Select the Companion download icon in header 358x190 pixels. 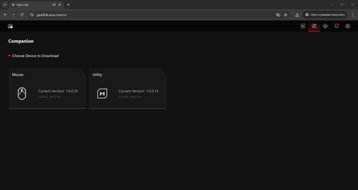[314, 26]
